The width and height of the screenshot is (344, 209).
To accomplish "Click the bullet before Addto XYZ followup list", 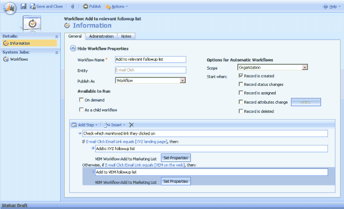I will 93,148.
